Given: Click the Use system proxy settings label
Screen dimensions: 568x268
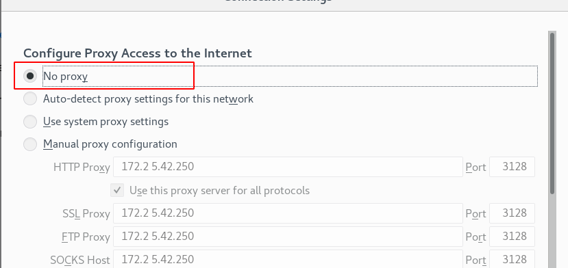Looking at the screenshot, I should (106, 122).
